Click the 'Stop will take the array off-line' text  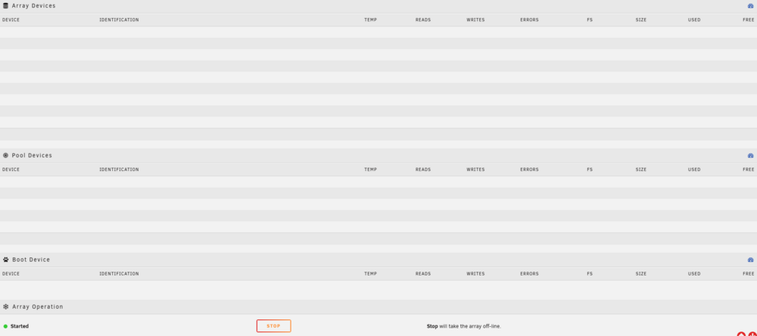pyautogui.click(x=464, y=326)
